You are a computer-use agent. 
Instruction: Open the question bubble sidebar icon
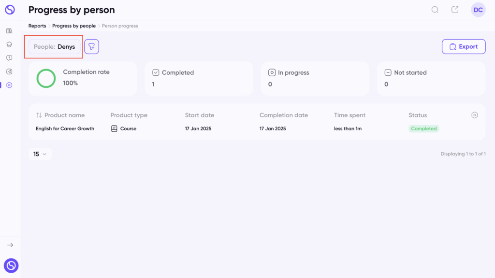tap(9, 58)
